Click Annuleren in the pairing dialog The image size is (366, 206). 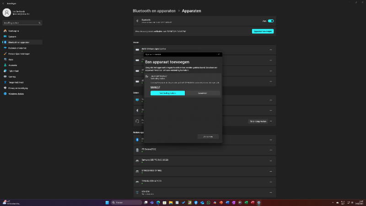coord(203,93)
